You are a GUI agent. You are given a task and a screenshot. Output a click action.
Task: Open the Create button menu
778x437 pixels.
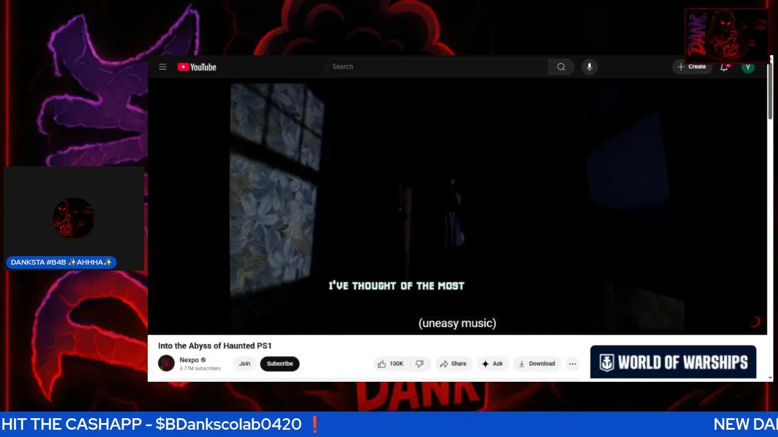tap(692, 67)
